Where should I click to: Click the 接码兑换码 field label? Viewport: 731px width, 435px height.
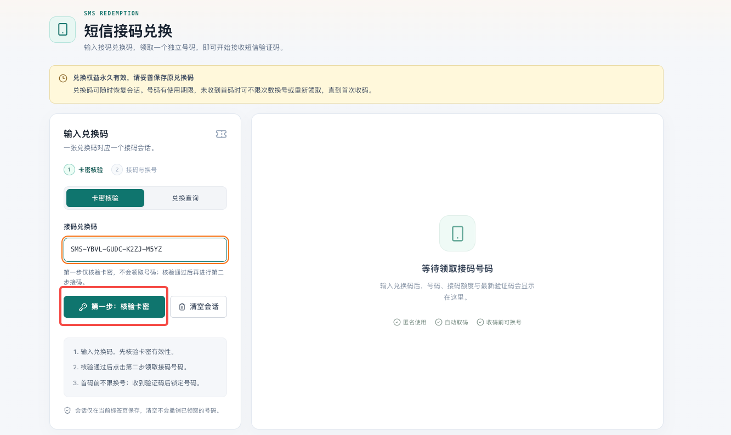(80, 226)
